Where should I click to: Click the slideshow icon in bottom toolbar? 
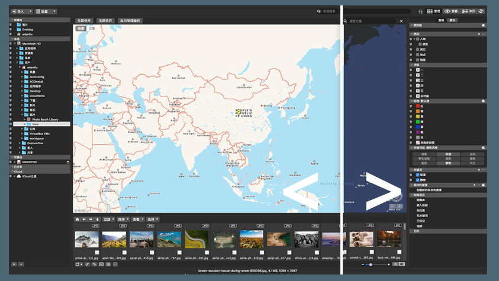click(101, 264)
